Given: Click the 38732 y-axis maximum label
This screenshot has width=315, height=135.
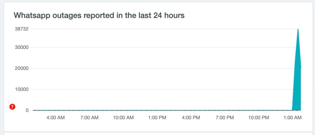Looking at the screenshot, I should [x=22, y=29].
